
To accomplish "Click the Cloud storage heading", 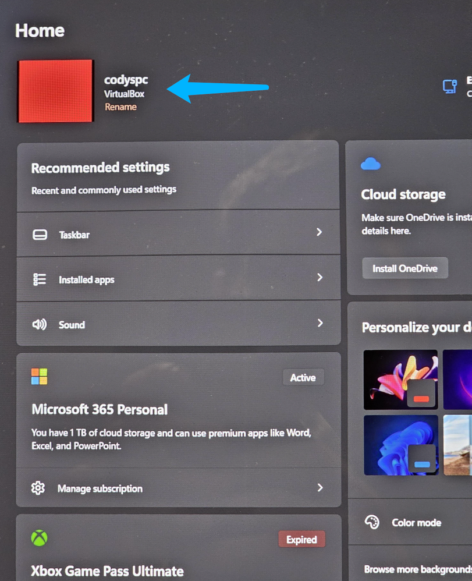I will click(403, 194).
